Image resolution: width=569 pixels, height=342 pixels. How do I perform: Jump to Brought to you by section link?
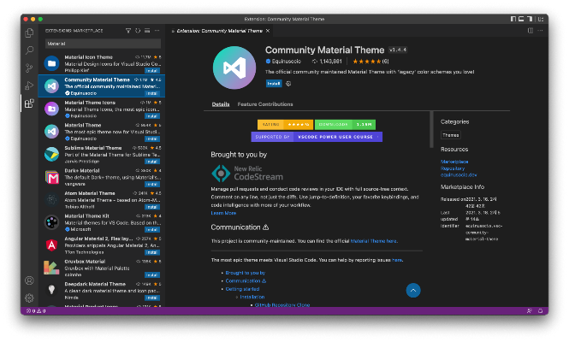(246, 273)
